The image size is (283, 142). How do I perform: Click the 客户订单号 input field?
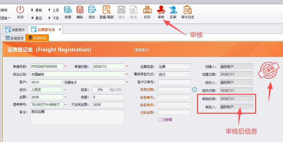[174, 82]
